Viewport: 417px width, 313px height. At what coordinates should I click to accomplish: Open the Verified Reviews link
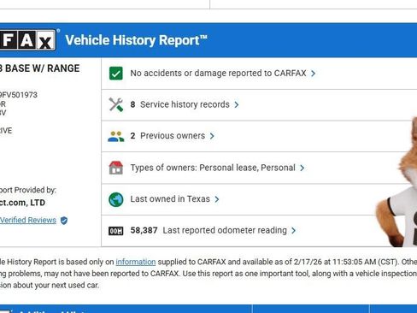pyautogui.click(x=28, y=220)
